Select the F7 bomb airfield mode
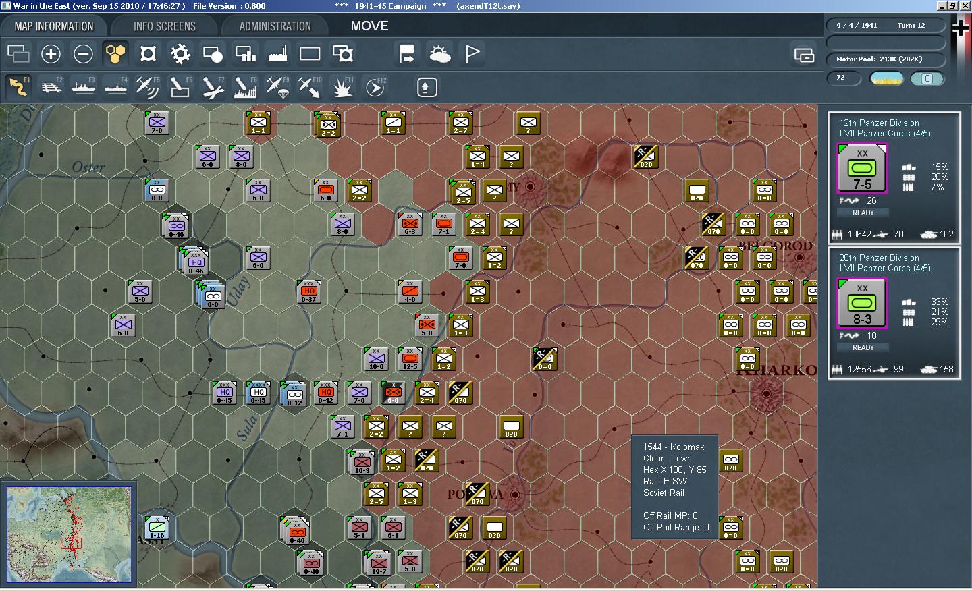The width and height of the screenshot is (972, 591). coord(213,87)
